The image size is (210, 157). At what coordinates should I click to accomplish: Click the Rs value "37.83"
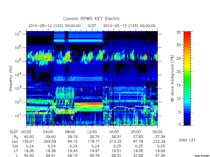[138, 137]
